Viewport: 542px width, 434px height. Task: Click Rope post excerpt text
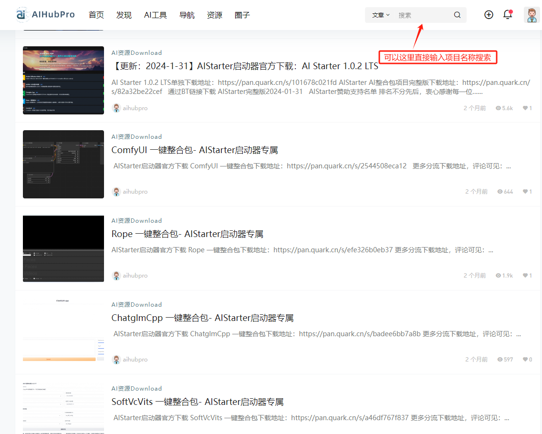302,250
